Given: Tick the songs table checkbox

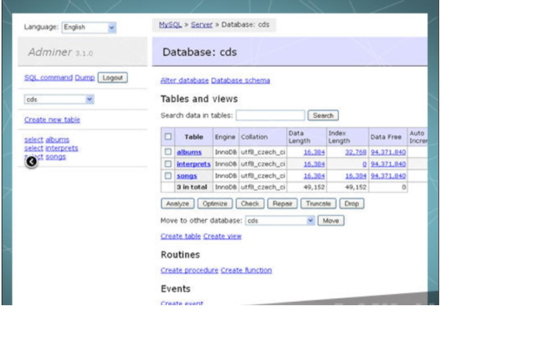Looking at the screenshot, I should tap(167, 175).
